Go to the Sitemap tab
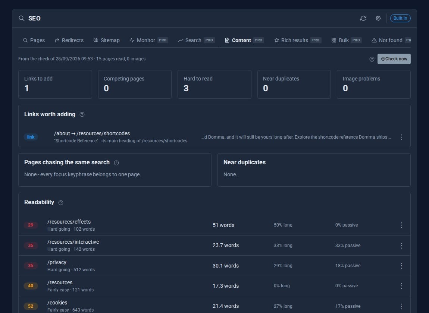This screenshot has width=429, height=313. point(106,40)
